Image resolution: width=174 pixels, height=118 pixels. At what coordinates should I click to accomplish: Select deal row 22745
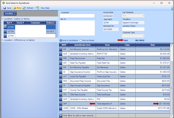[30, 36]
